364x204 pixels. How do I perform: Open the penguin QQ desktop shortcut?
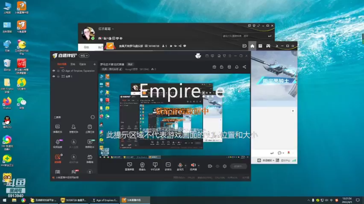[x=7, y=122]
